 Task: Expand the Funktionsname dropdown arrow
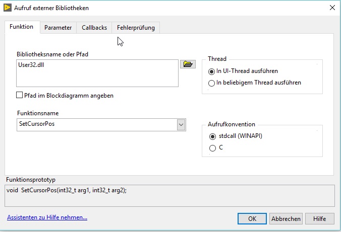point(181,124)
